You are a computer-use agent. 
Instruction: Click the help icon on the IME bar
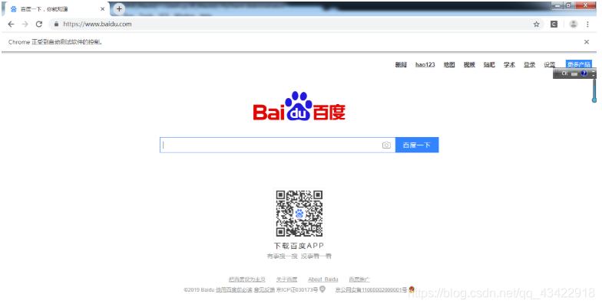[584, 73]
